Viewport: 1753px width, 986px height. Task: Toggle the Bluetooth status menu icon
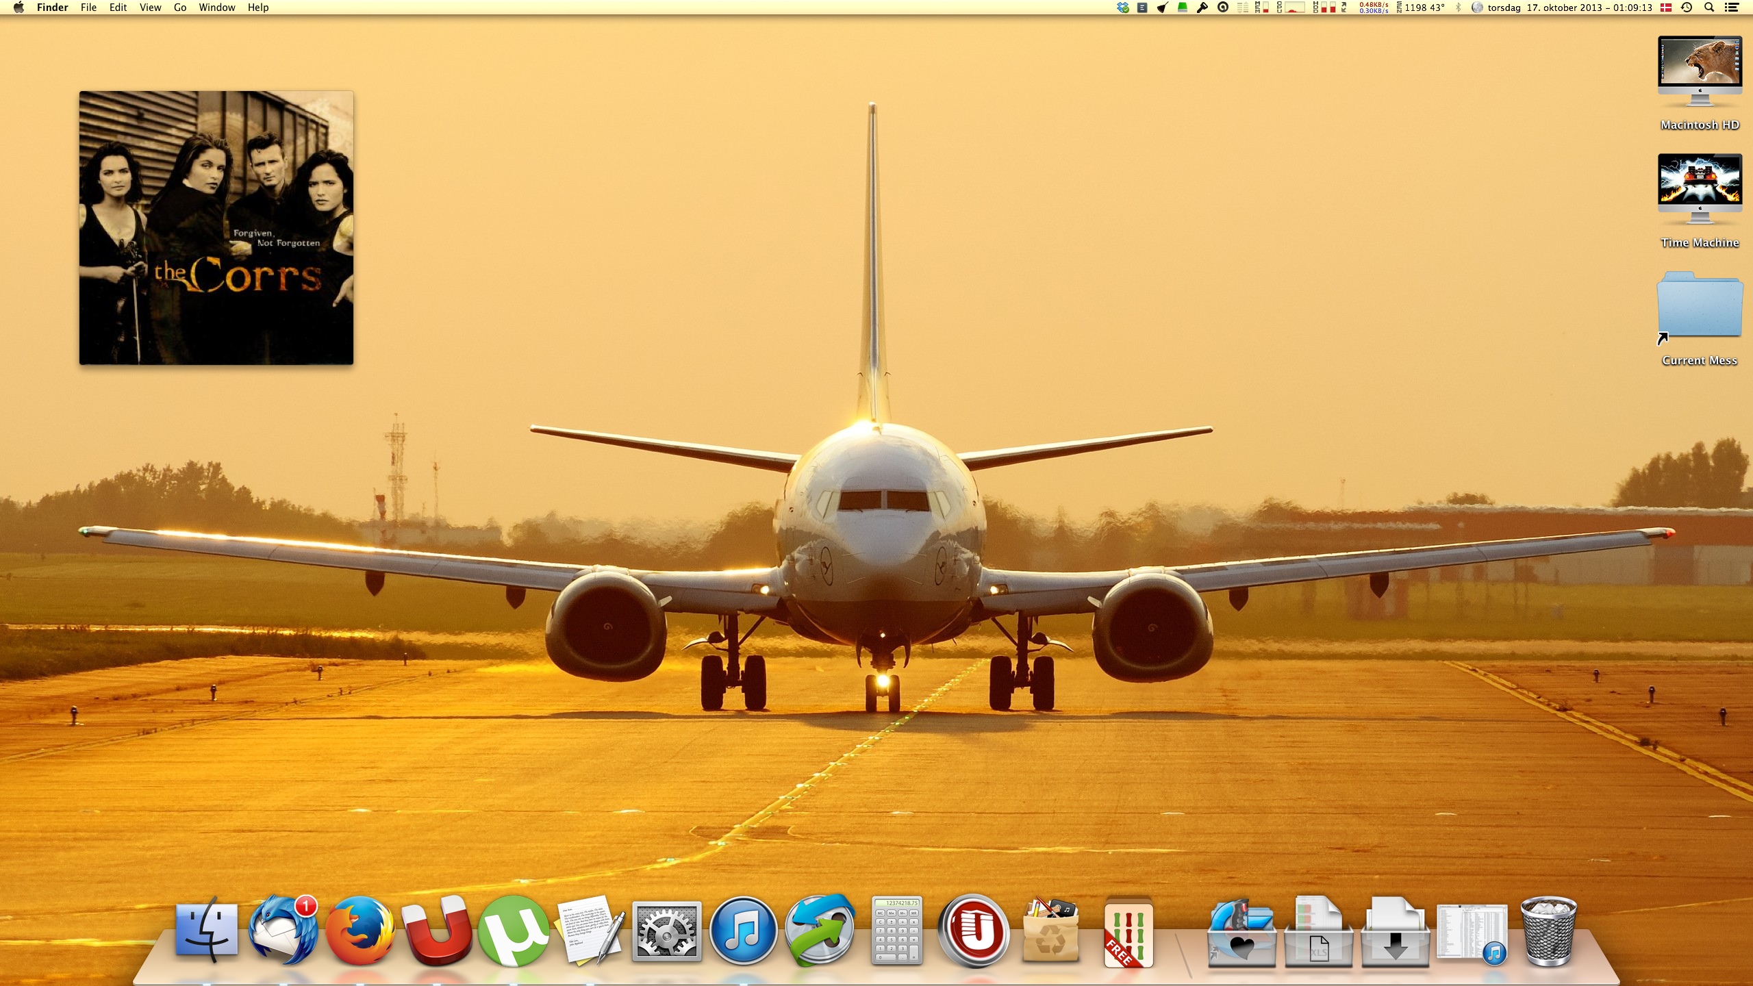pyautogui.click(x=1458, y=8)
